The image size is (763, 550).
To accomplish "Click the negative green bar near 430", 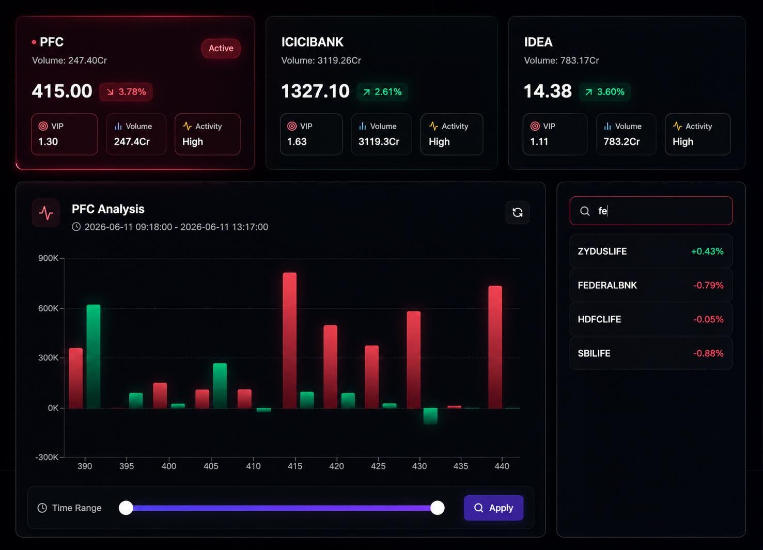I will click(x=430, y=416).
